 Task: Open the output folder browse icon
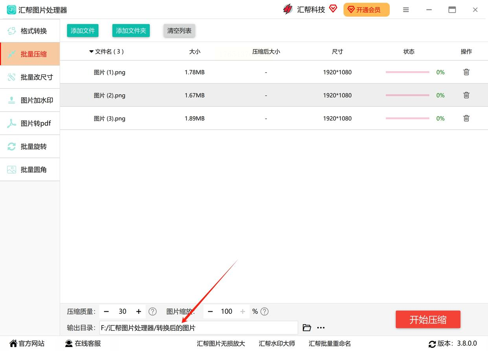click(307, 327)
